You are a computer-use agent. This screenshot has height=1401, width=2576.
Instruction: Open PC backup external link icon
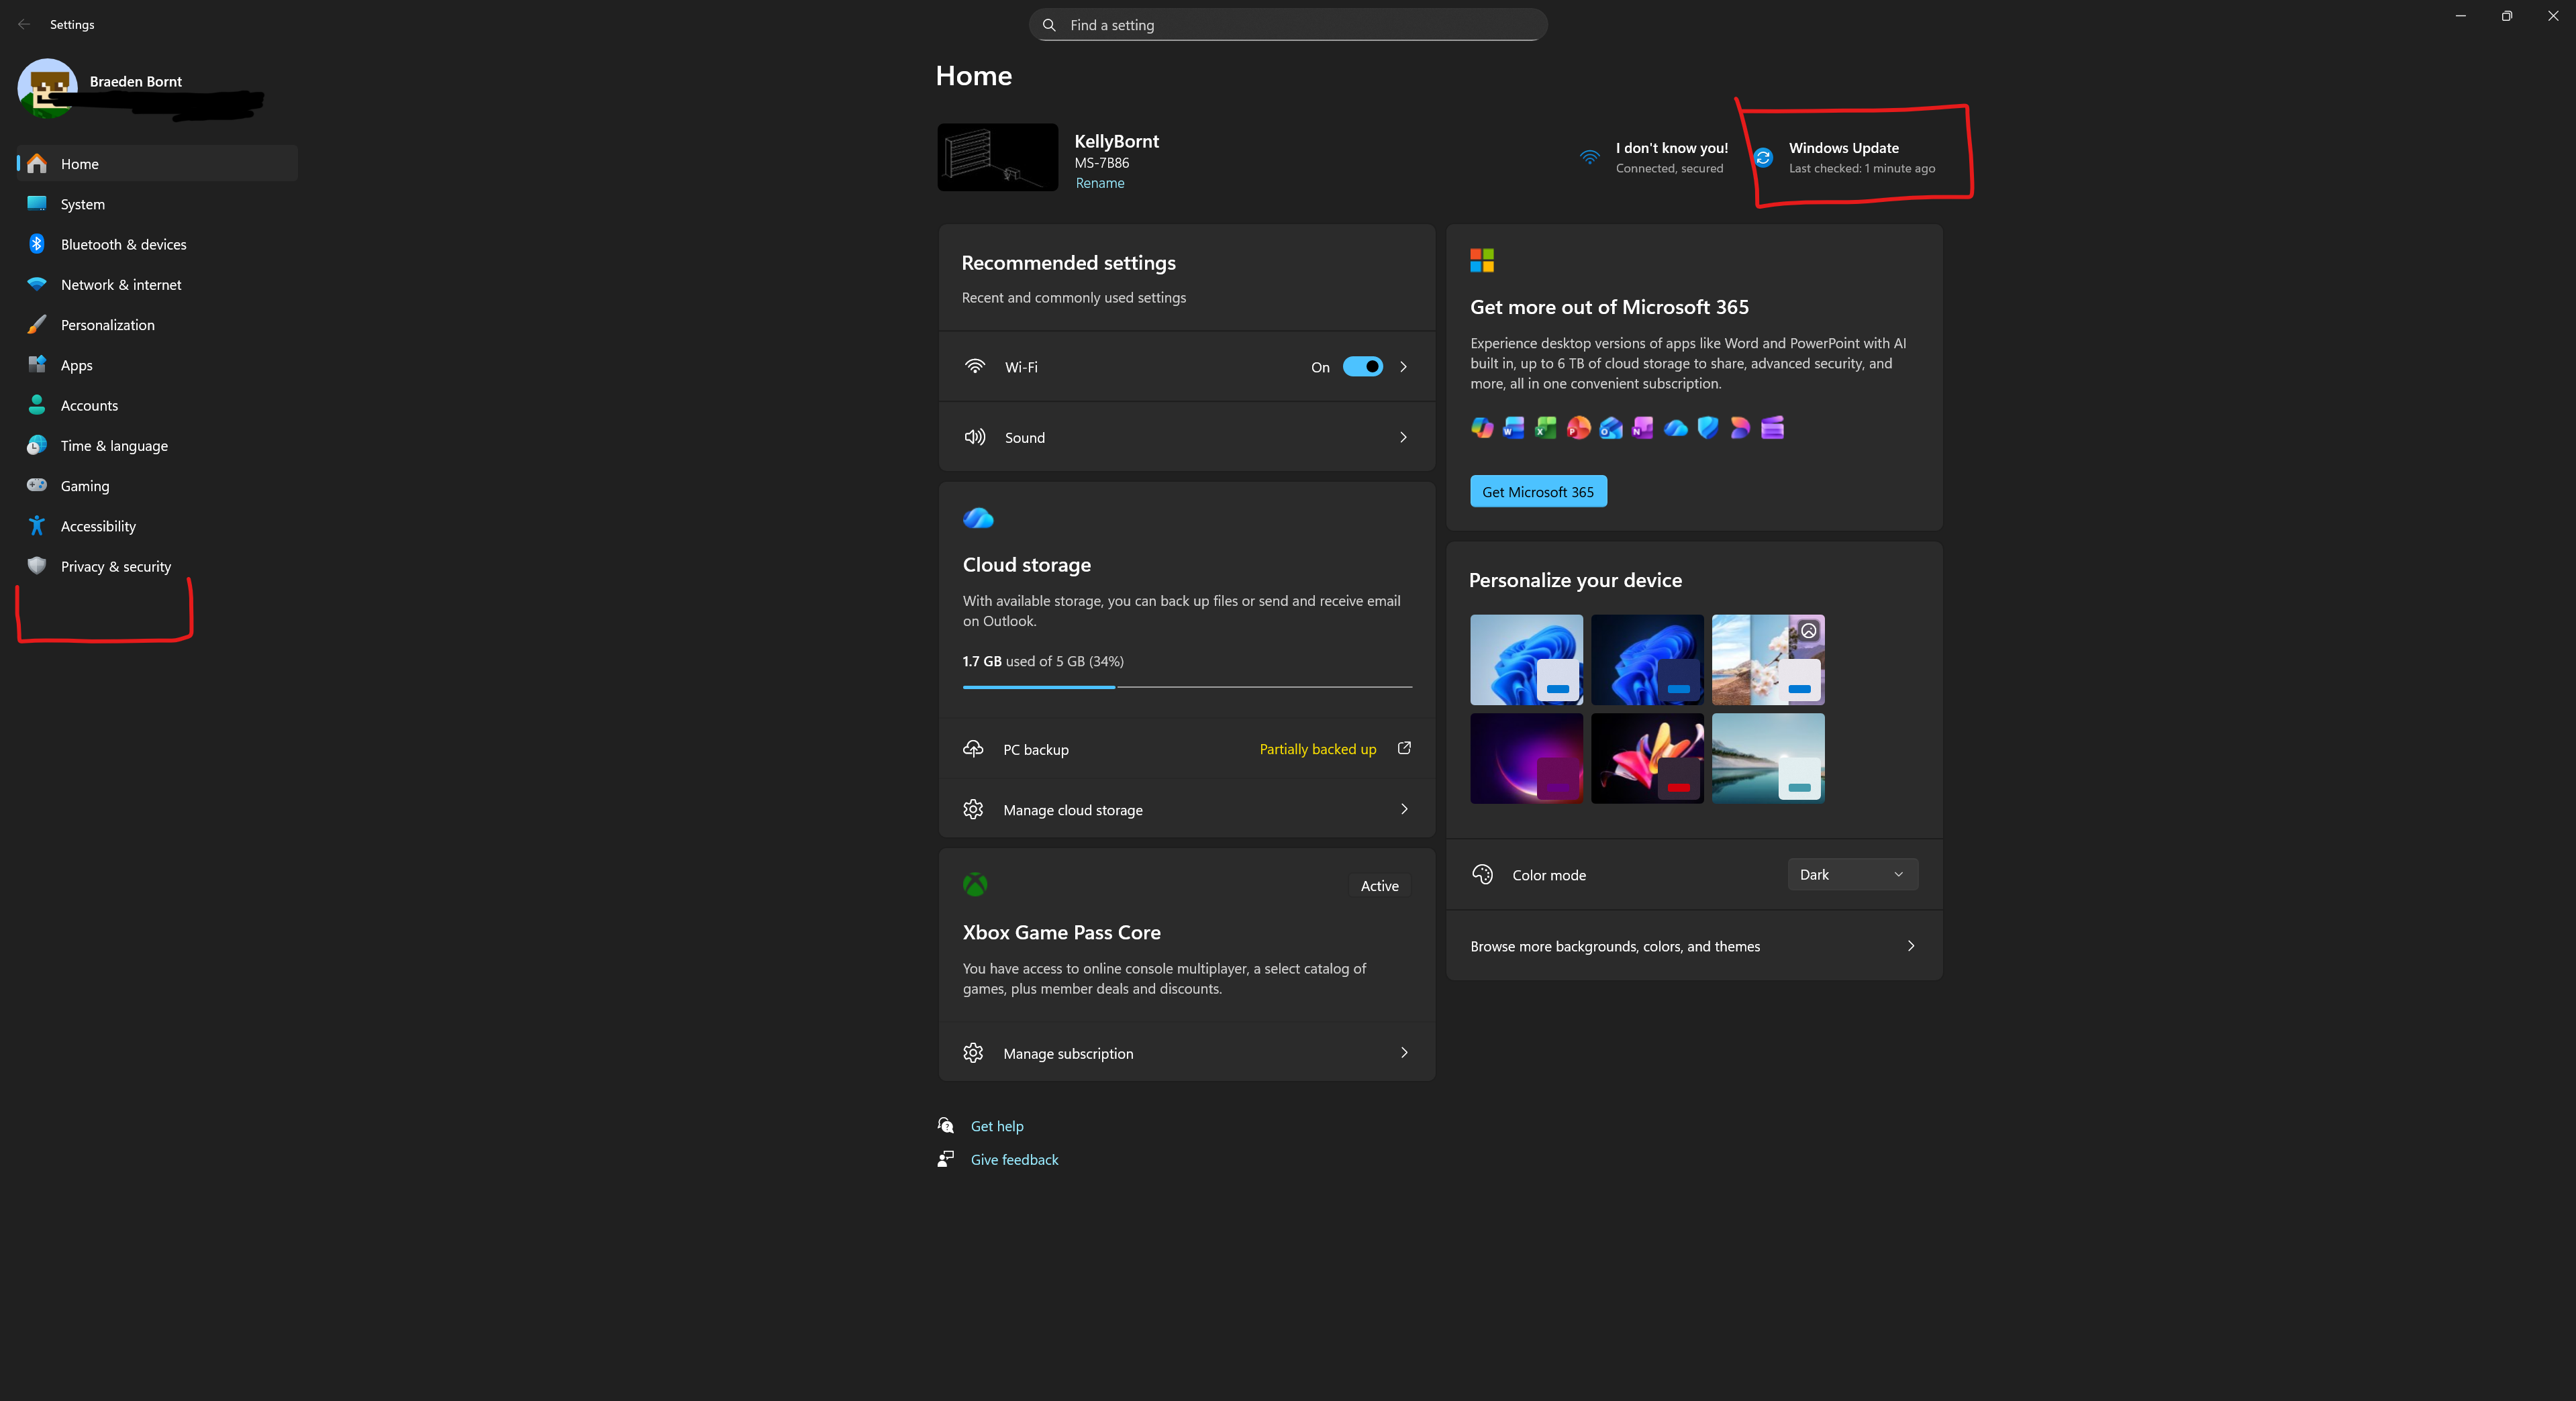pos(1404,748)
